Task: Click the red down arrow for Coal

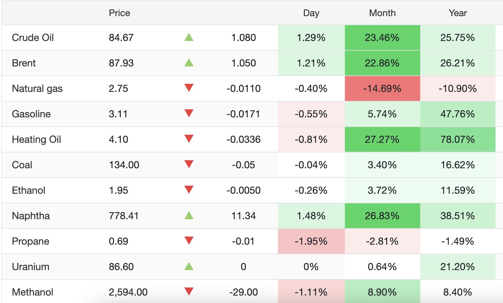Action: pos(189,164)
